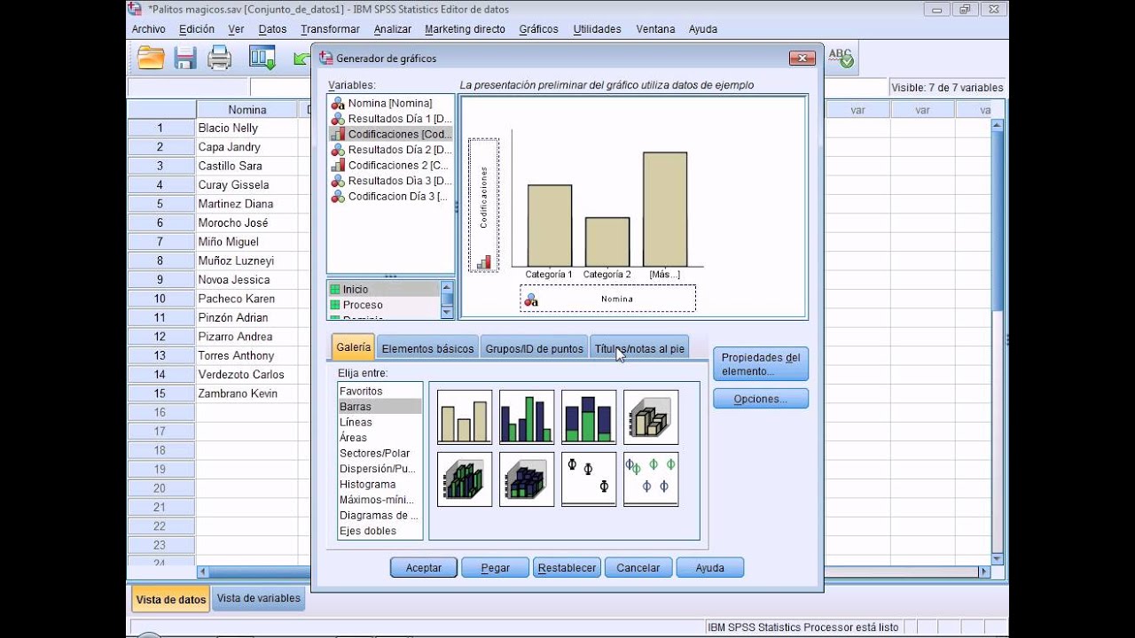
Task: Select Nomina [Nomina] variable in list
Action: (x=390, y=104)
